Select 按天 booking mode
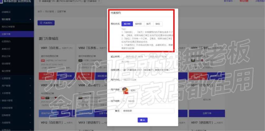 [149, 24]
